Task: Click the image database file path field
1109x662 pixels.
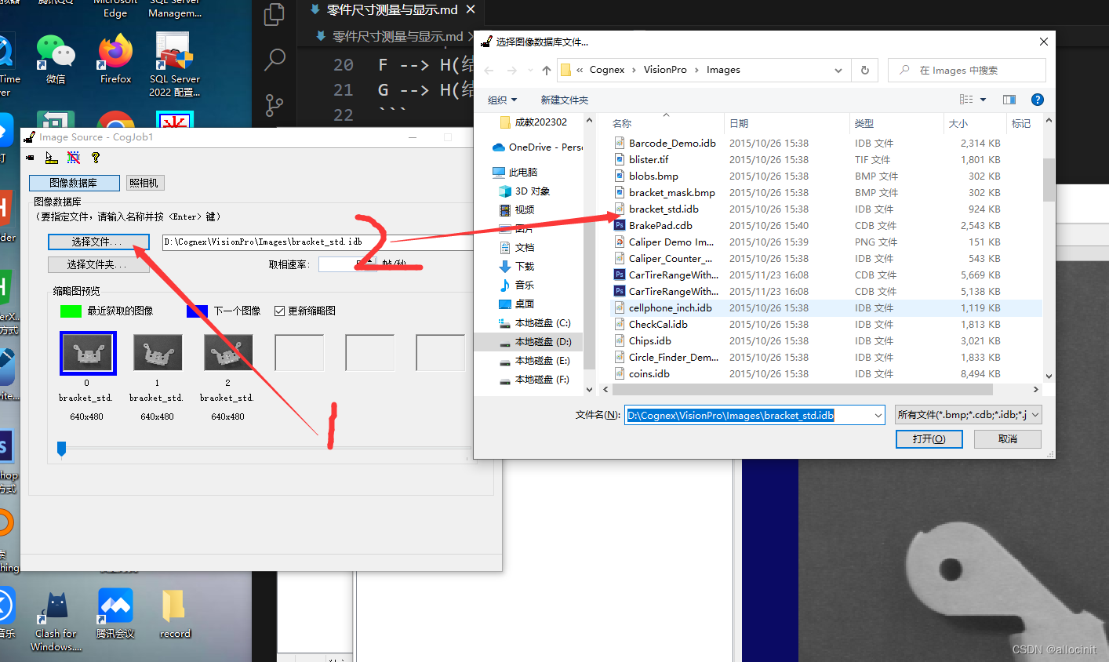Action: [x=318, y=242]
